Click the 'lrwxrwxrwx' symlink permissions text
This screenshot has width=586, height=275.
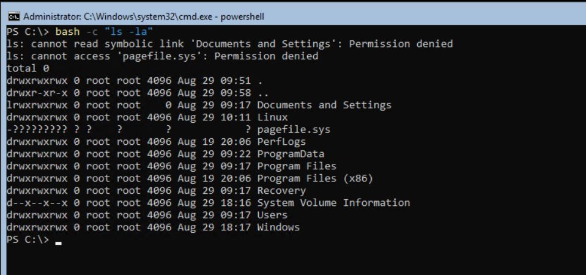click(37, 105)
